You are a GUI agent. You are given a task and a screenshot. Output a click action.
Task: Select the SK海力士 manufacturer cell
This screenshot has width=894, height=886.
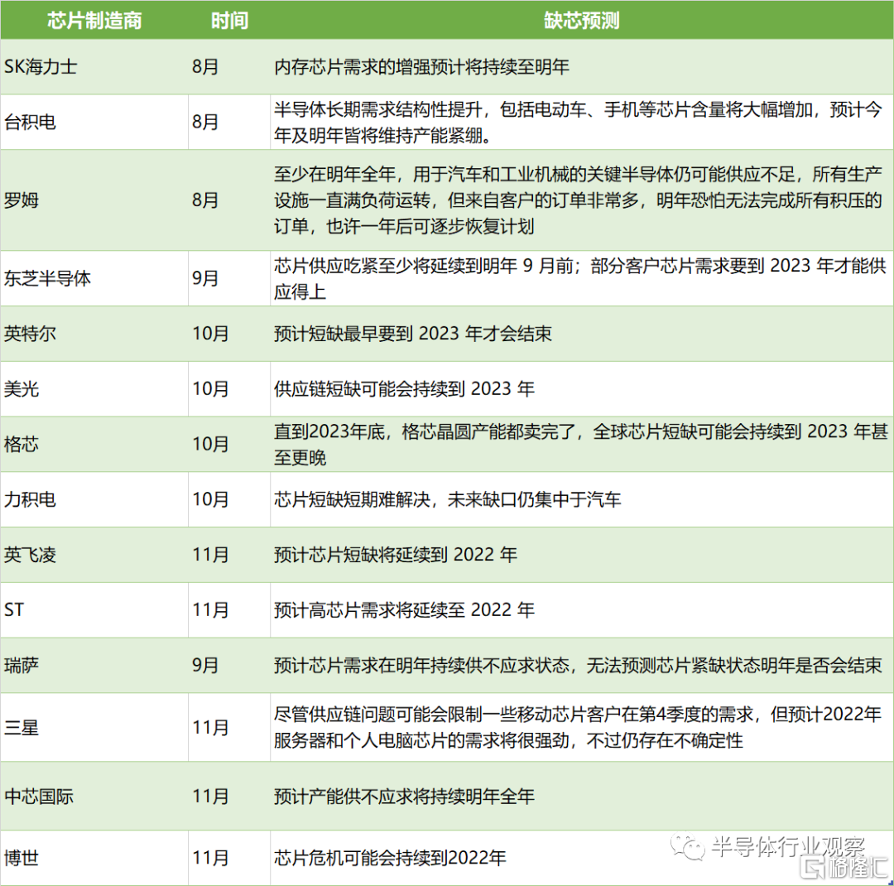pos(41,67)
